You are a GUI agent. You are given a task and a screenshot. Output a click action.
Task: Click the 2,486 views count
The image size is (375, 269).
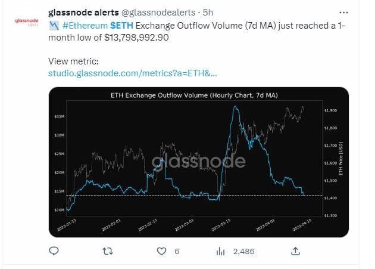243,252
